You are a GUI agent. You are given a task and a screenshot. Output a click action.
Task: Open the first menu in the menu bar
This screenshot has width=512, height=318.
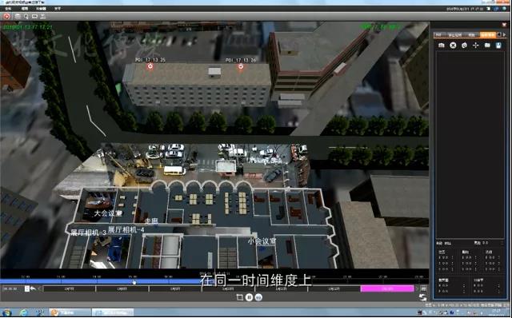(x=8, y=9)
